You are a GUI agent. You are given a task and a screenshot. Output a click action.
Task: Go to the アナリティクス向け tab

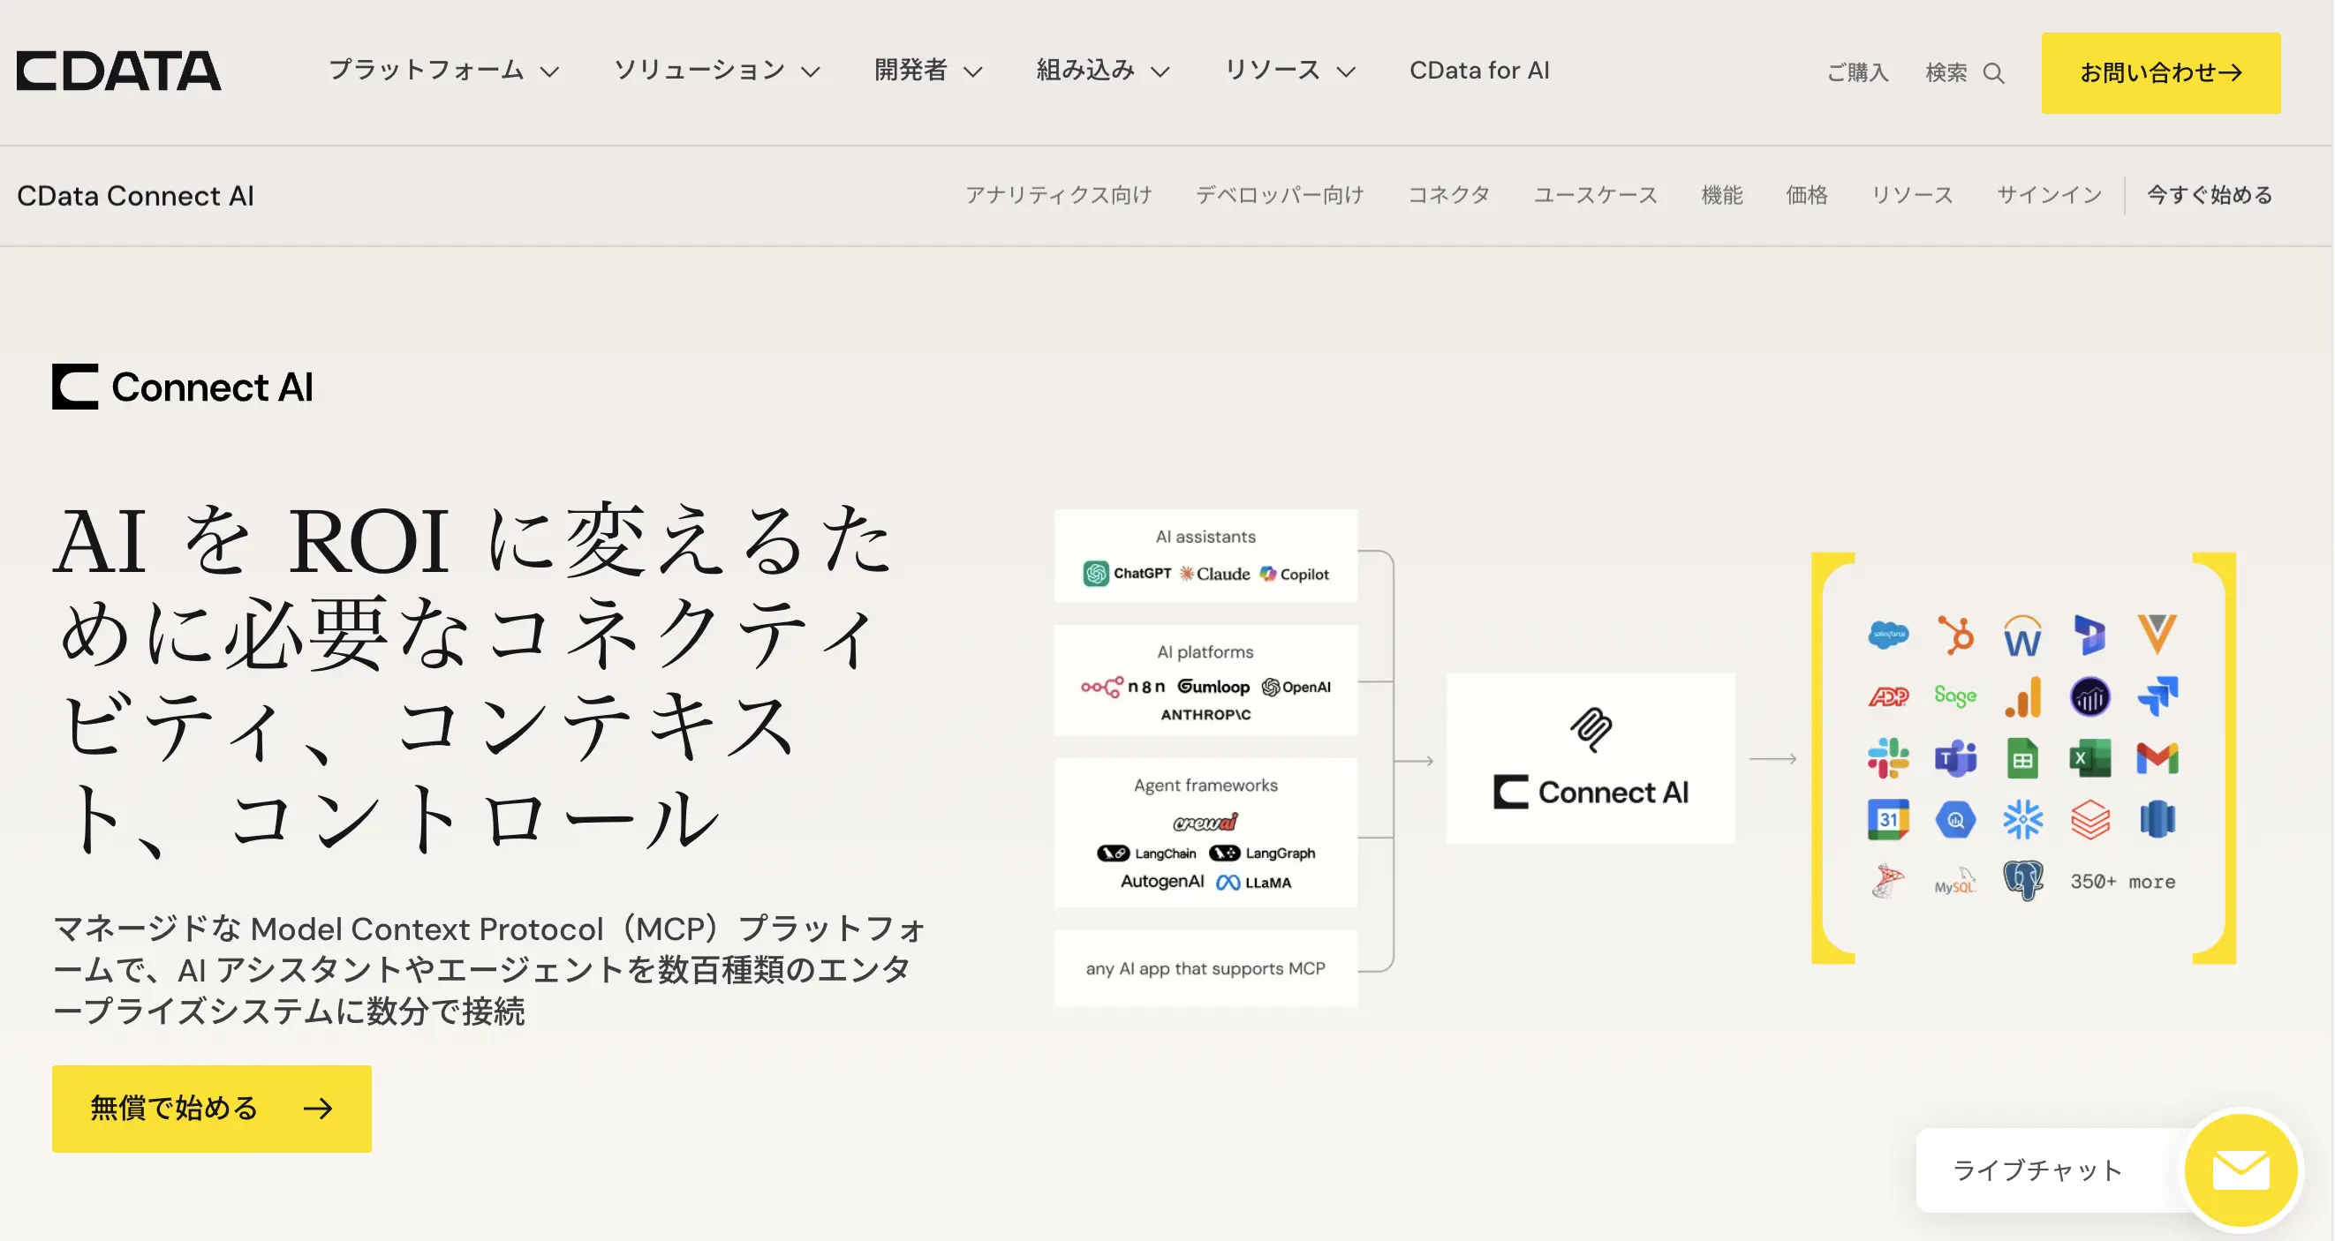coord(1058,195)
